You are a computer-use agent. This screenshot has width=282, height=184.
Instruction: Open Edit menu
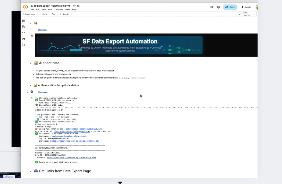38,10
